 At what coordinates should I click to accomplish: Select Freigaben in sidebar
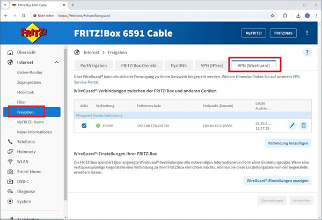tap(32, 112)
